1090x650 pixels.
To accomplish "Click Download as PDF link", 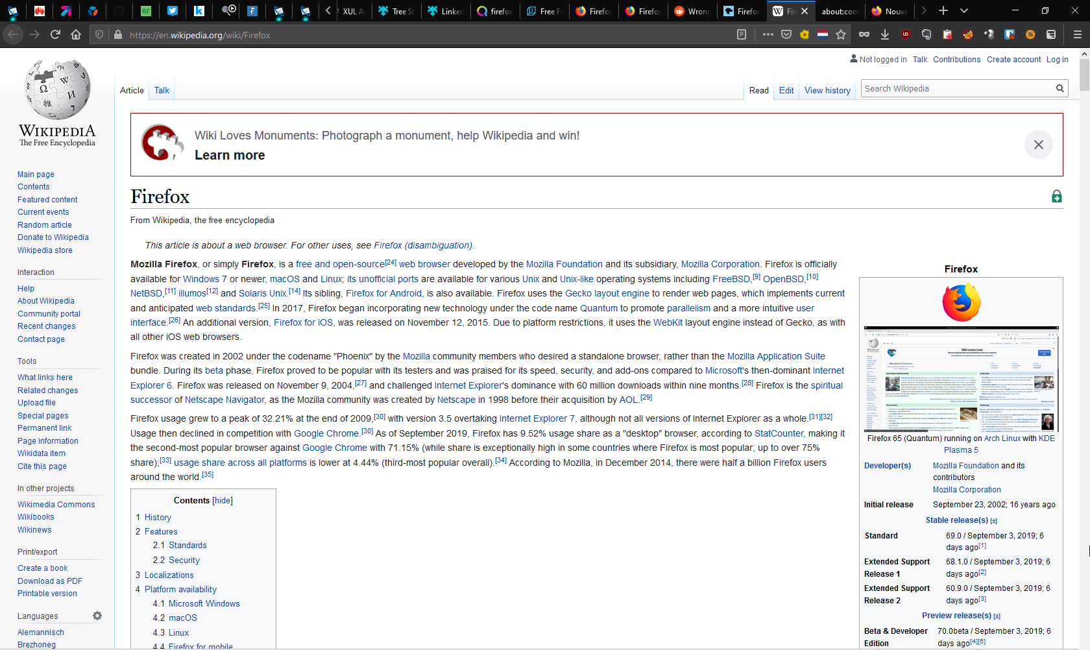I will point(50,581).
